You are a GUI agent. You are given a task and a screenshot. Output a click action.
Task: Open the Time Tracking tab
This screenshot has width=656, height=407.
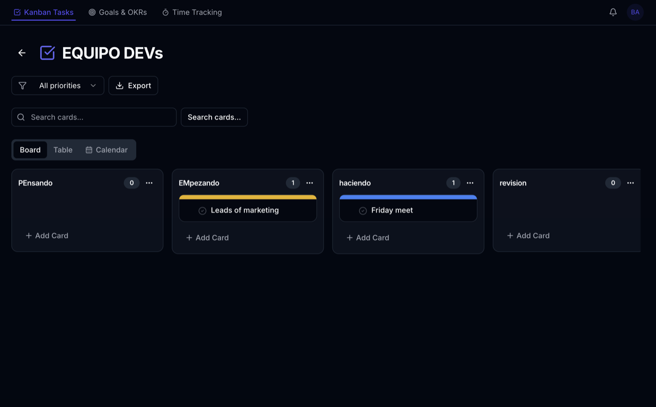[192, 12]
